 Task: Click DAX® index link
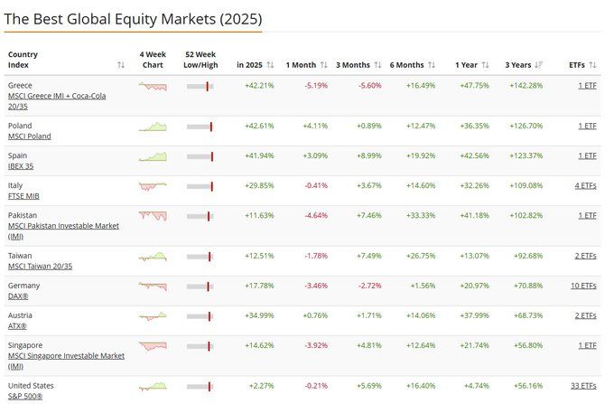(x=18, y=296)
